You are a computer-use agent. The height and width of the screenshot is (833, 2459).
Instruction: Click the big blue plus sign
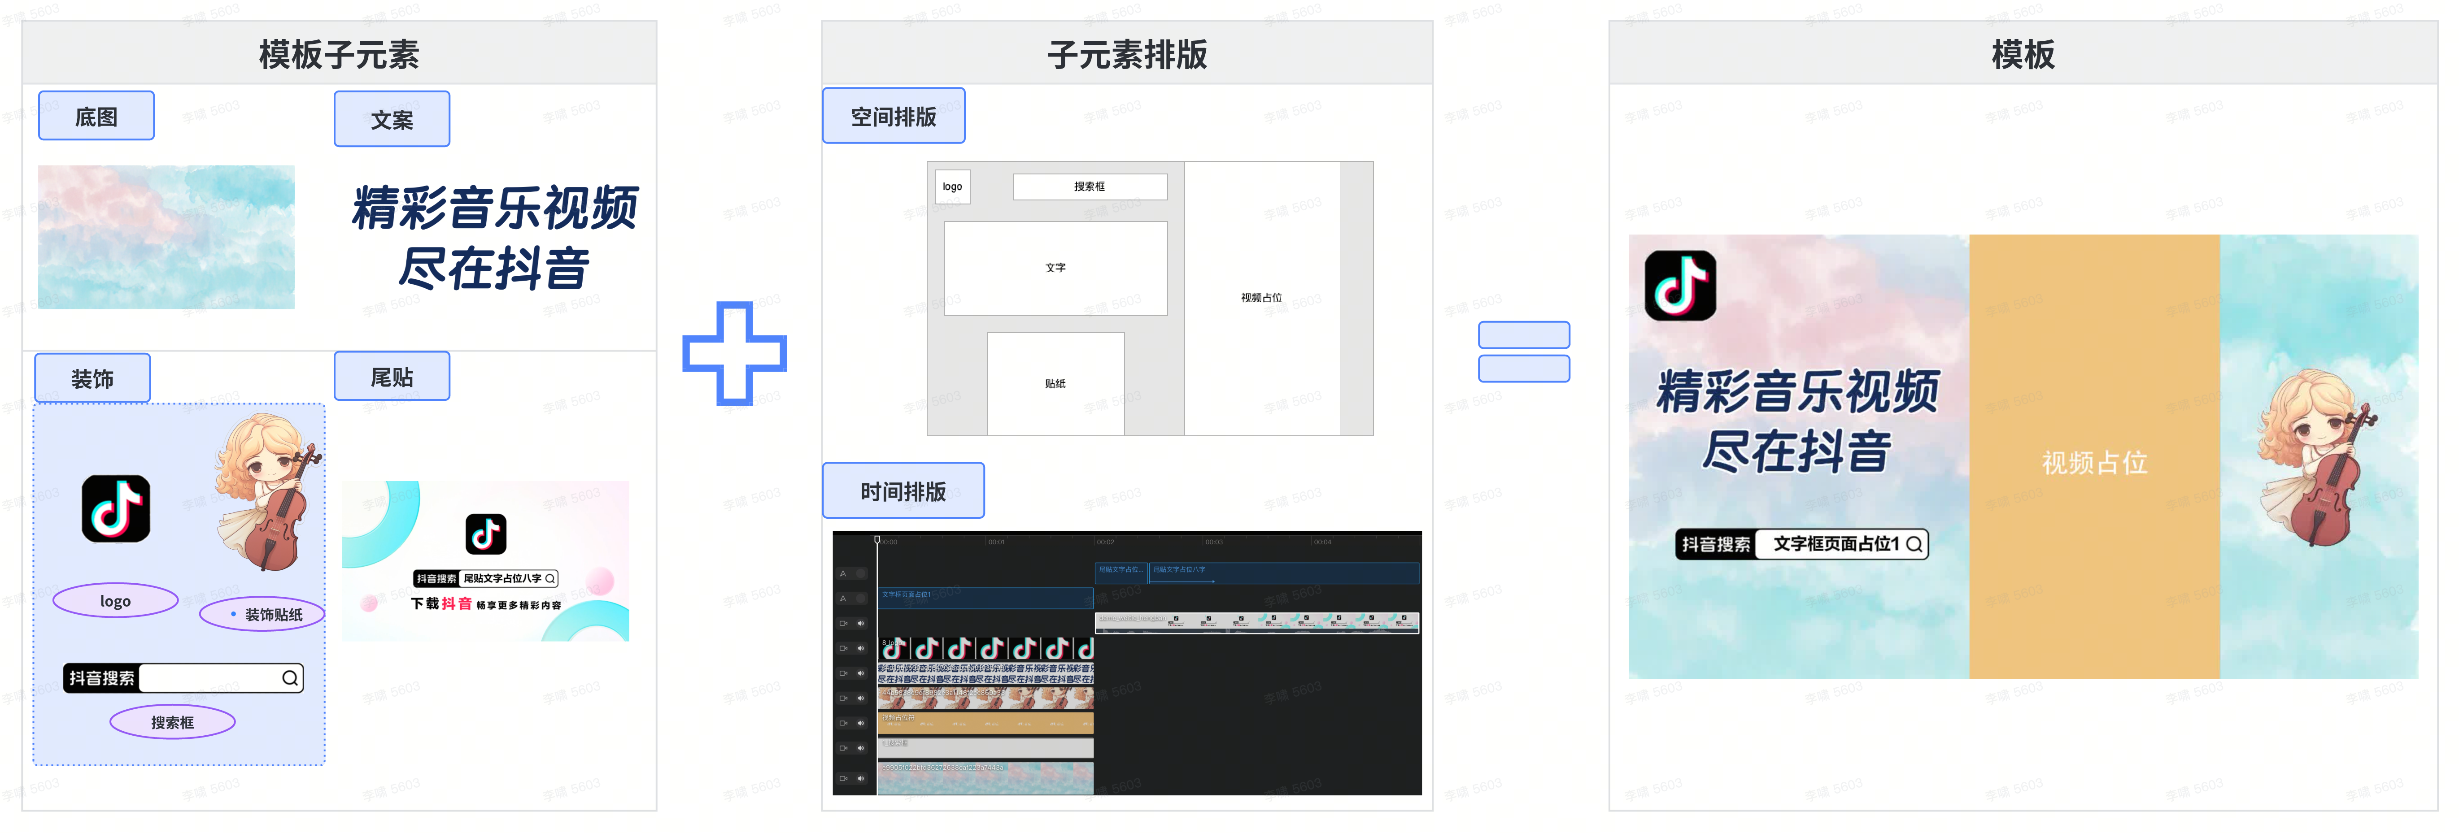click(734, 353)
